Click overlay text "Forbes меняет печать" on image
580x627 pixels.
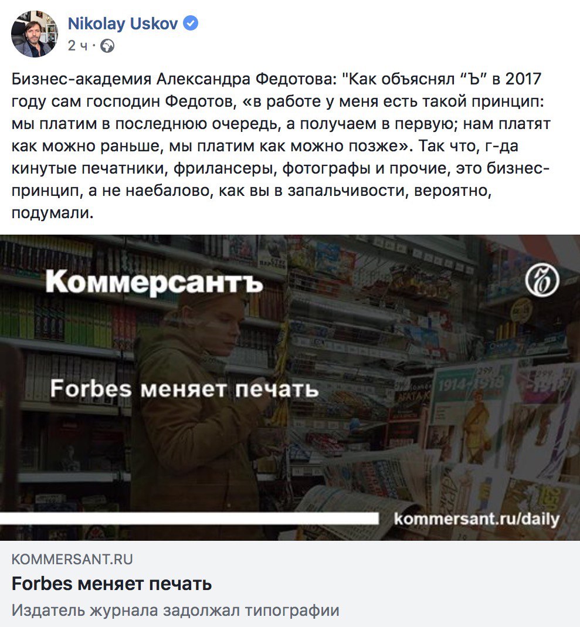(x=184, y=389)
